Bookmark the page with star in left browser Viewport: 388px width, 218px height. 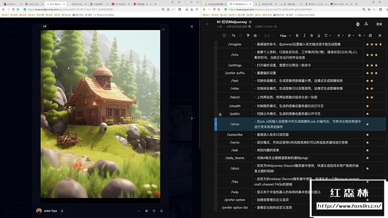click(x=168, y=10)
